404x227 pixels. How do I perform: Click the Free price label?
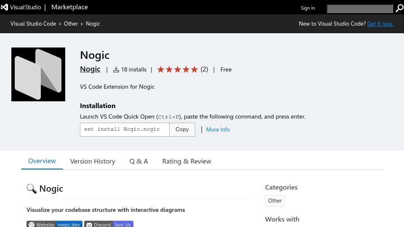(x=226, y=69)
